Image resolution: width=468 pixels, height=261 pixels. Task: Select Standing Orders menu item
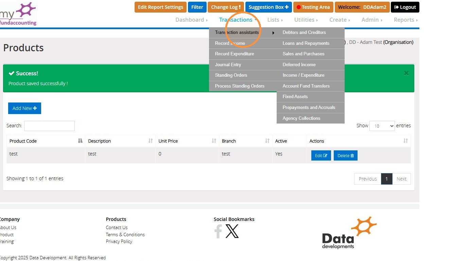pyautogui.click(x=243, y=75)
